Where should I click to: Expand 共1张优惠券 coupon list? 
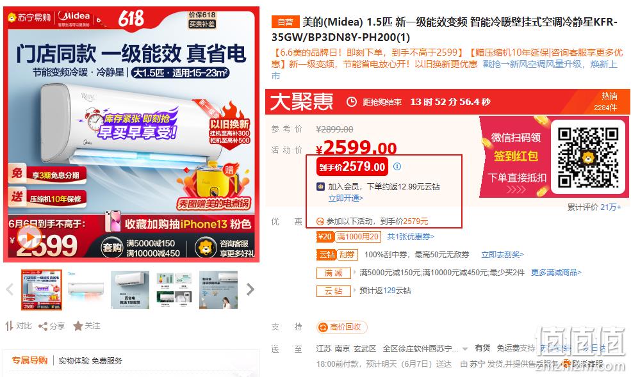tap(411, 237)
